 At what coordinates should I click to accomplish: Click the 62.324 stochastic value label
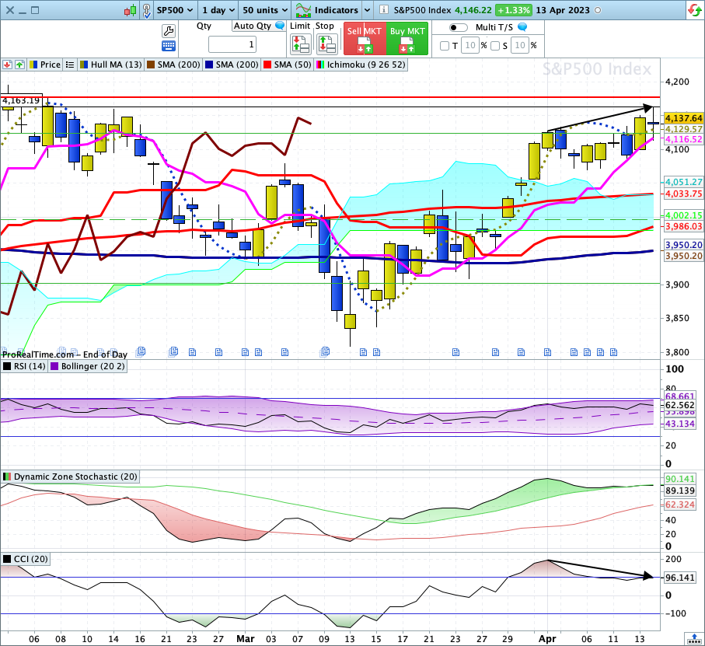point(680,505)
